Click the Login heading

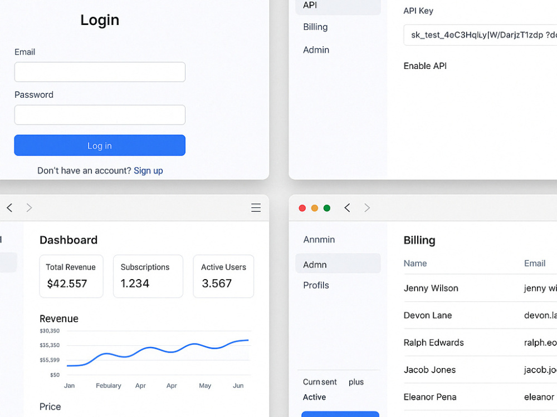tap(100, 20)
